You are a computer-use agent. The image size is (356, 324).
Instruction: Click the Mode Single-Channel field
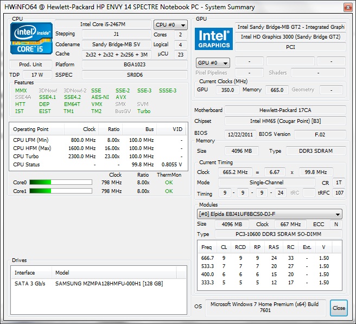(266, 182)
